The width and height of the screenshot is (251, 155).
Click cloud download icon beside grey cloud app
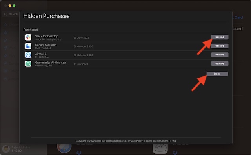click(175, 153)
